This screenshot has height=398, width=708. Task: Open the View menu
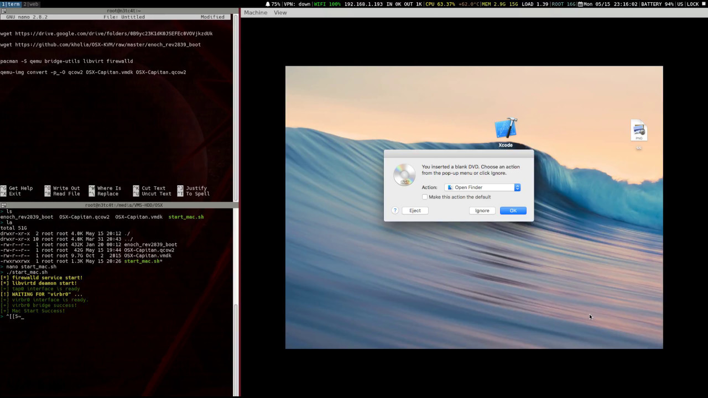(280, 13)
